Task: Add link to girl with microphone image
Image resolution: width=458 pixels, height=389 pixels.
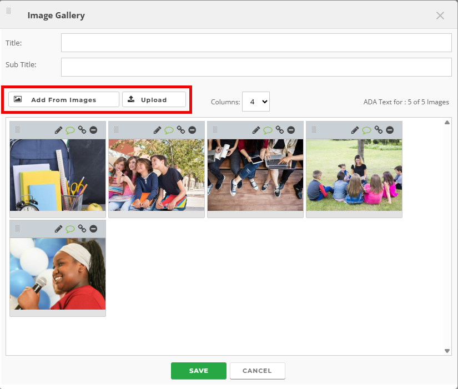Action: click(82, 229)
